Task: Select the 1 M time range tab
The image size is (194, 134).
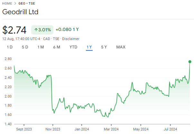Action: tap(41, 47)
